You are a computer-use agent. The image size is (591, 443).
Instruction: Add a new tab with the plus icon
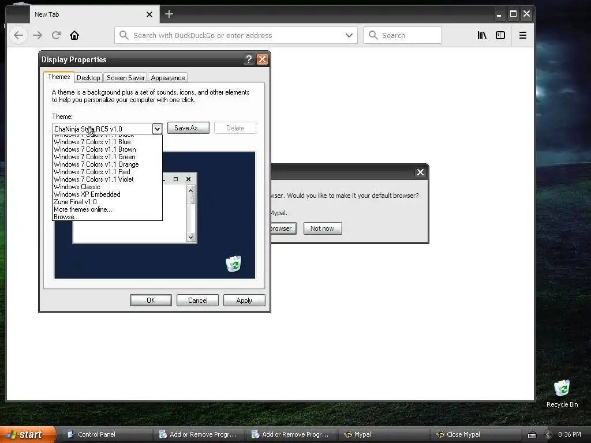coord(169,14)
